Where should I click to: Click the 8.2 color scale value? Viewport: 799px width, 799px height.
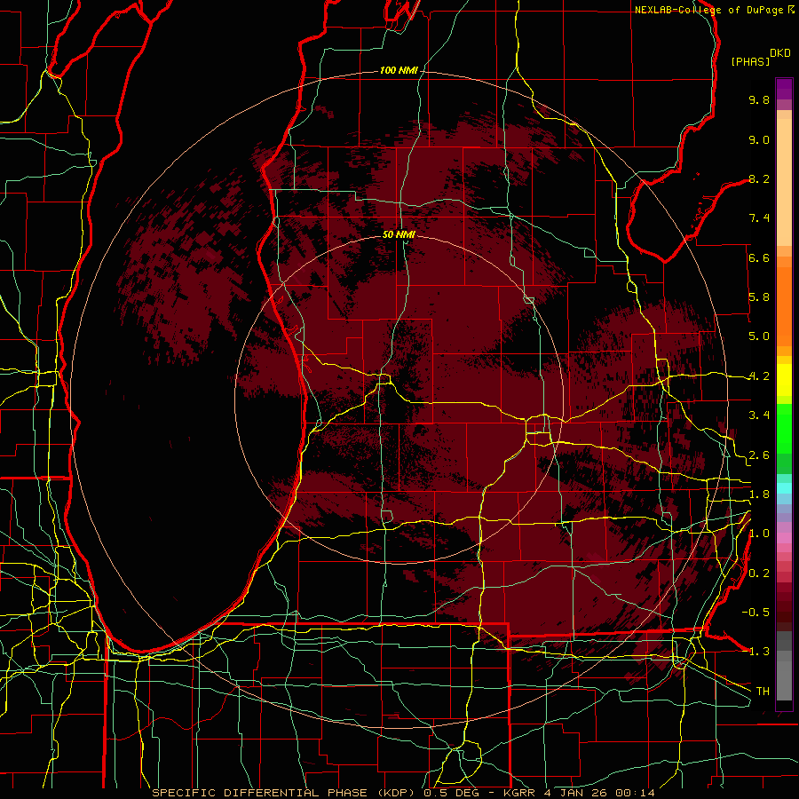pyautogui.click(x=759, y=178)
